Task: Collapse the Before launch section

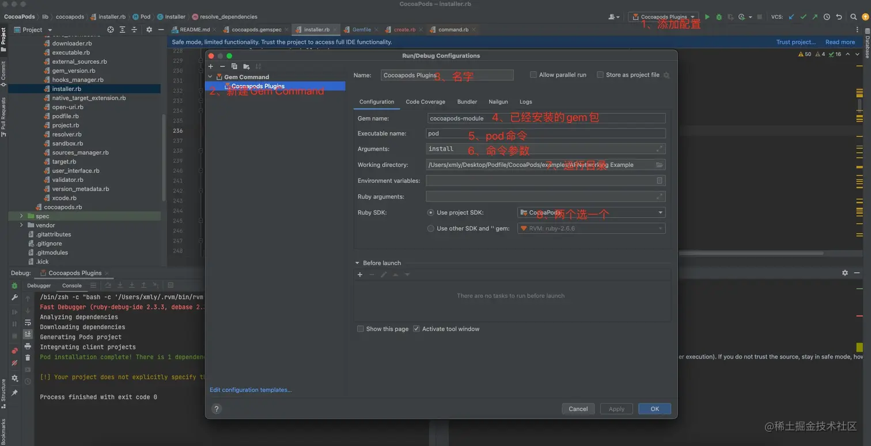Action: point(357,263)
